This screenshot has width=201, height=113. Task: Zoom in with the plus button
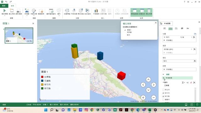(x=143, y=98)
